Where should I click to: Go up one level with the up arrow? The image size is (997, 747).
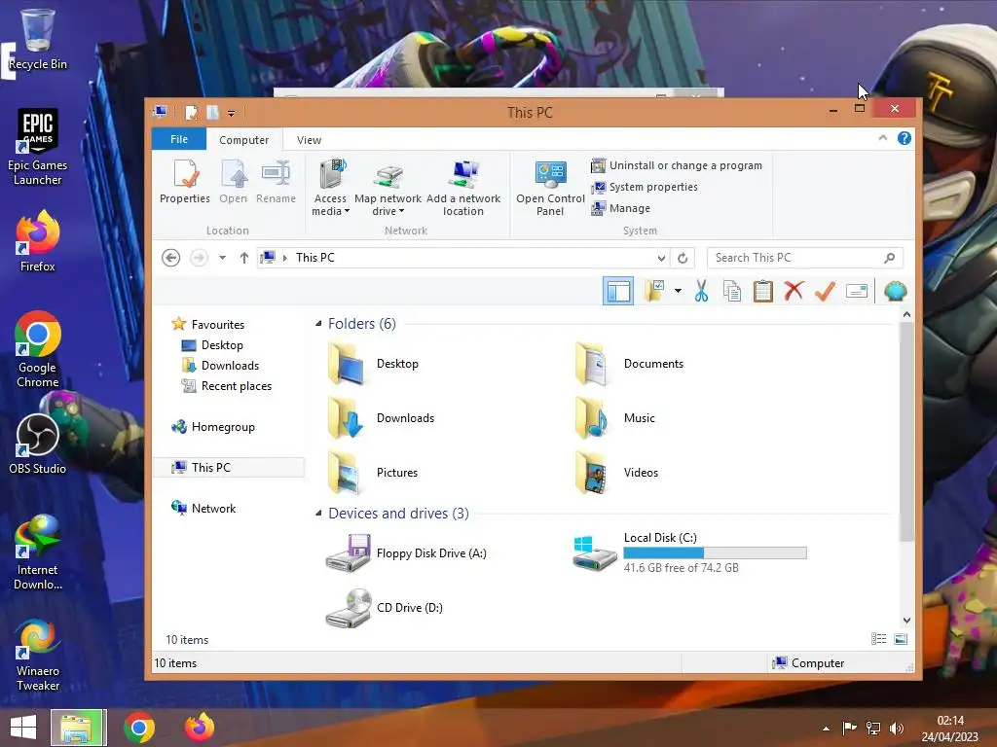(243, 257)
